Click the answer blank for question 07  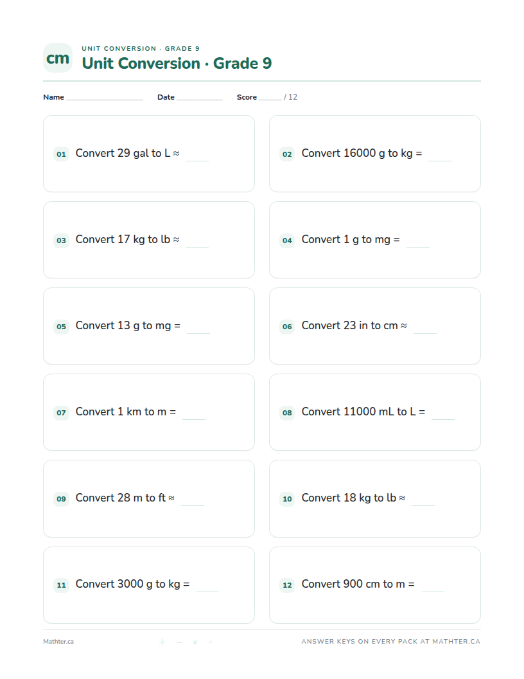[194, 418]
